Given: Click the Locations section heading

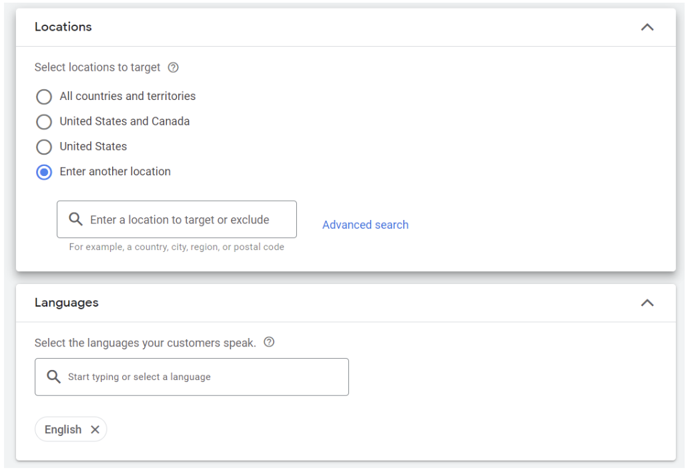Looking at the screenshot, I should tap(63, 27).
